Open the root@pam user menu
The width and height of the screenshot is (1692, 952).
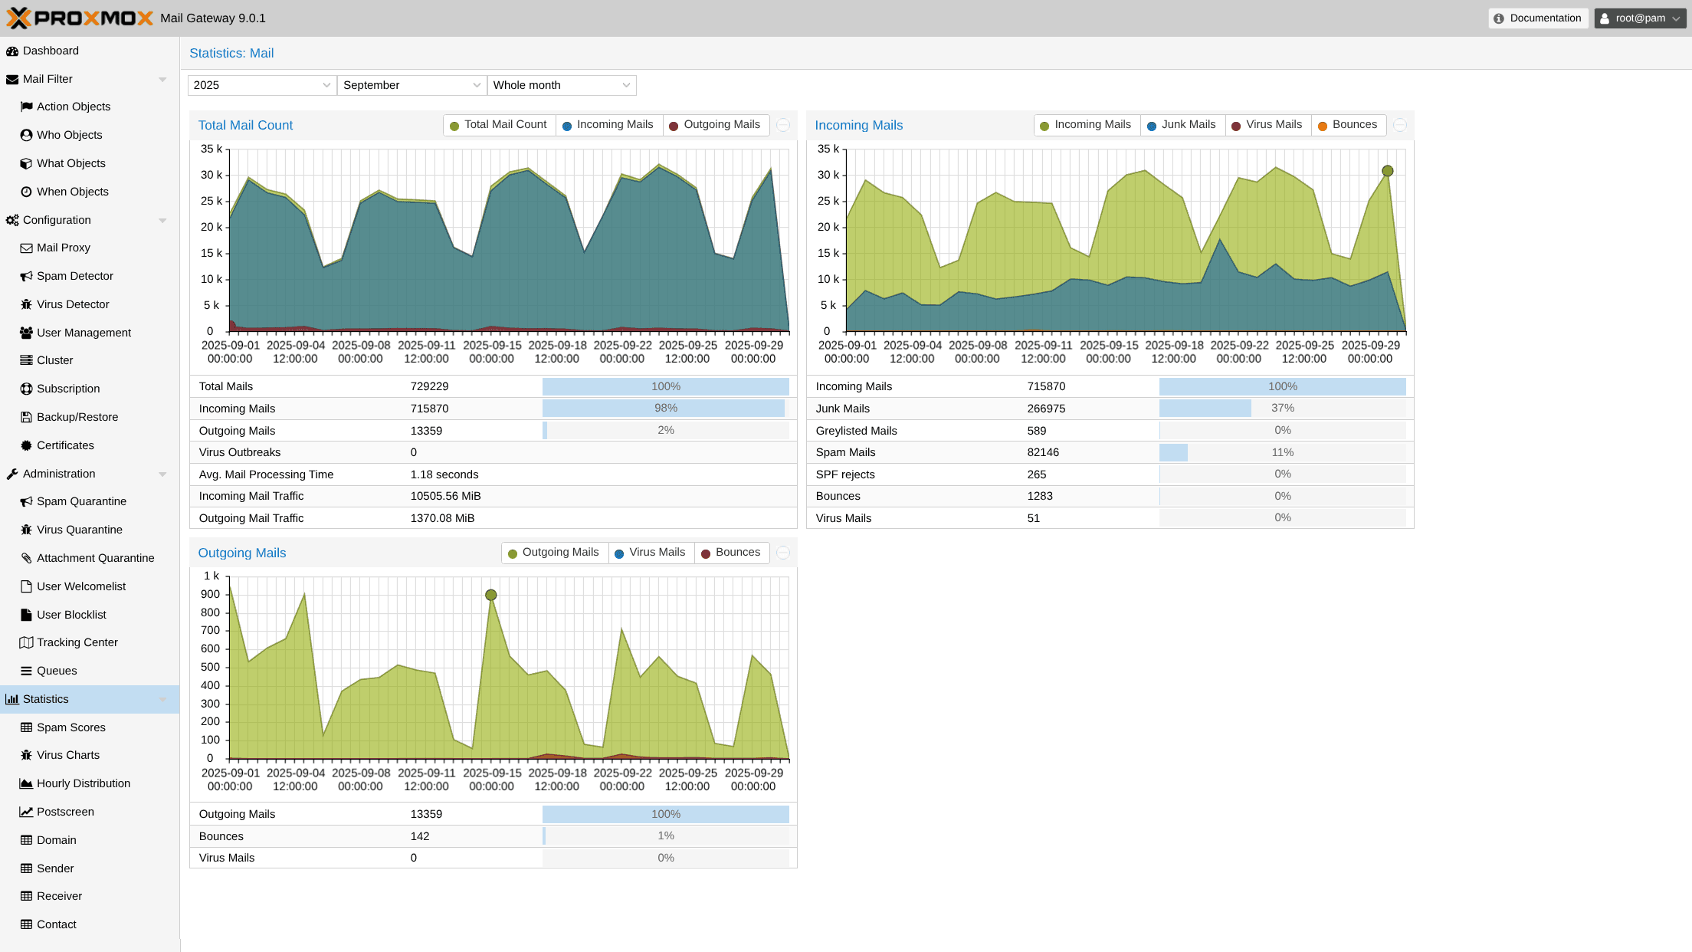(1638, 18)
